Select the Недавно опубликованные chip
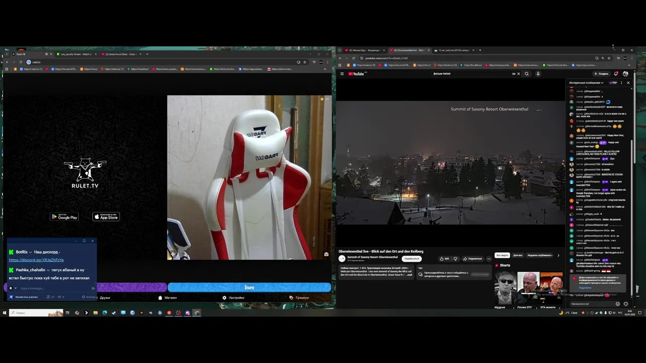The height and width of the screenshot is (363, 646). point(540,255)
